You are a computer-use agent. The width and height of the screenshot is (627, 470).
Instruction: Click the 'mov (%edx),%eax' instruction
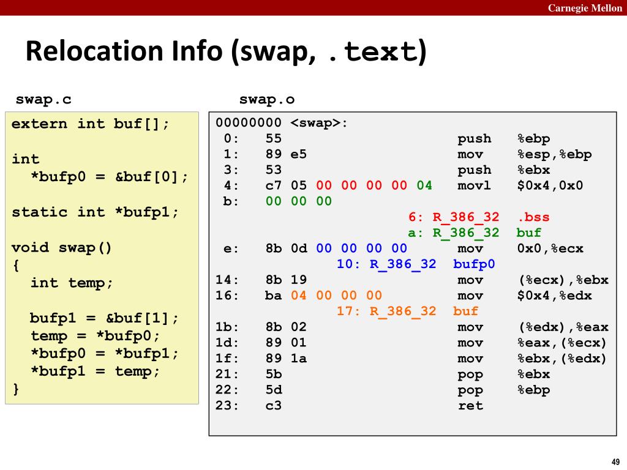533,327
